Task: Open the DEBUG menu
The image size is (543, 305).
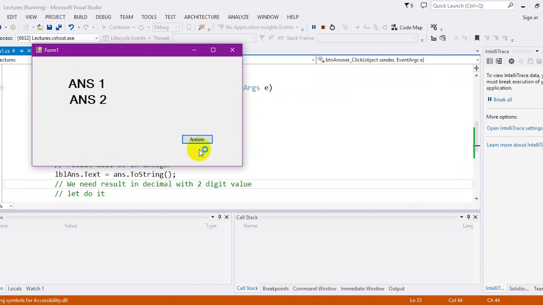Action: click(103, 17)
